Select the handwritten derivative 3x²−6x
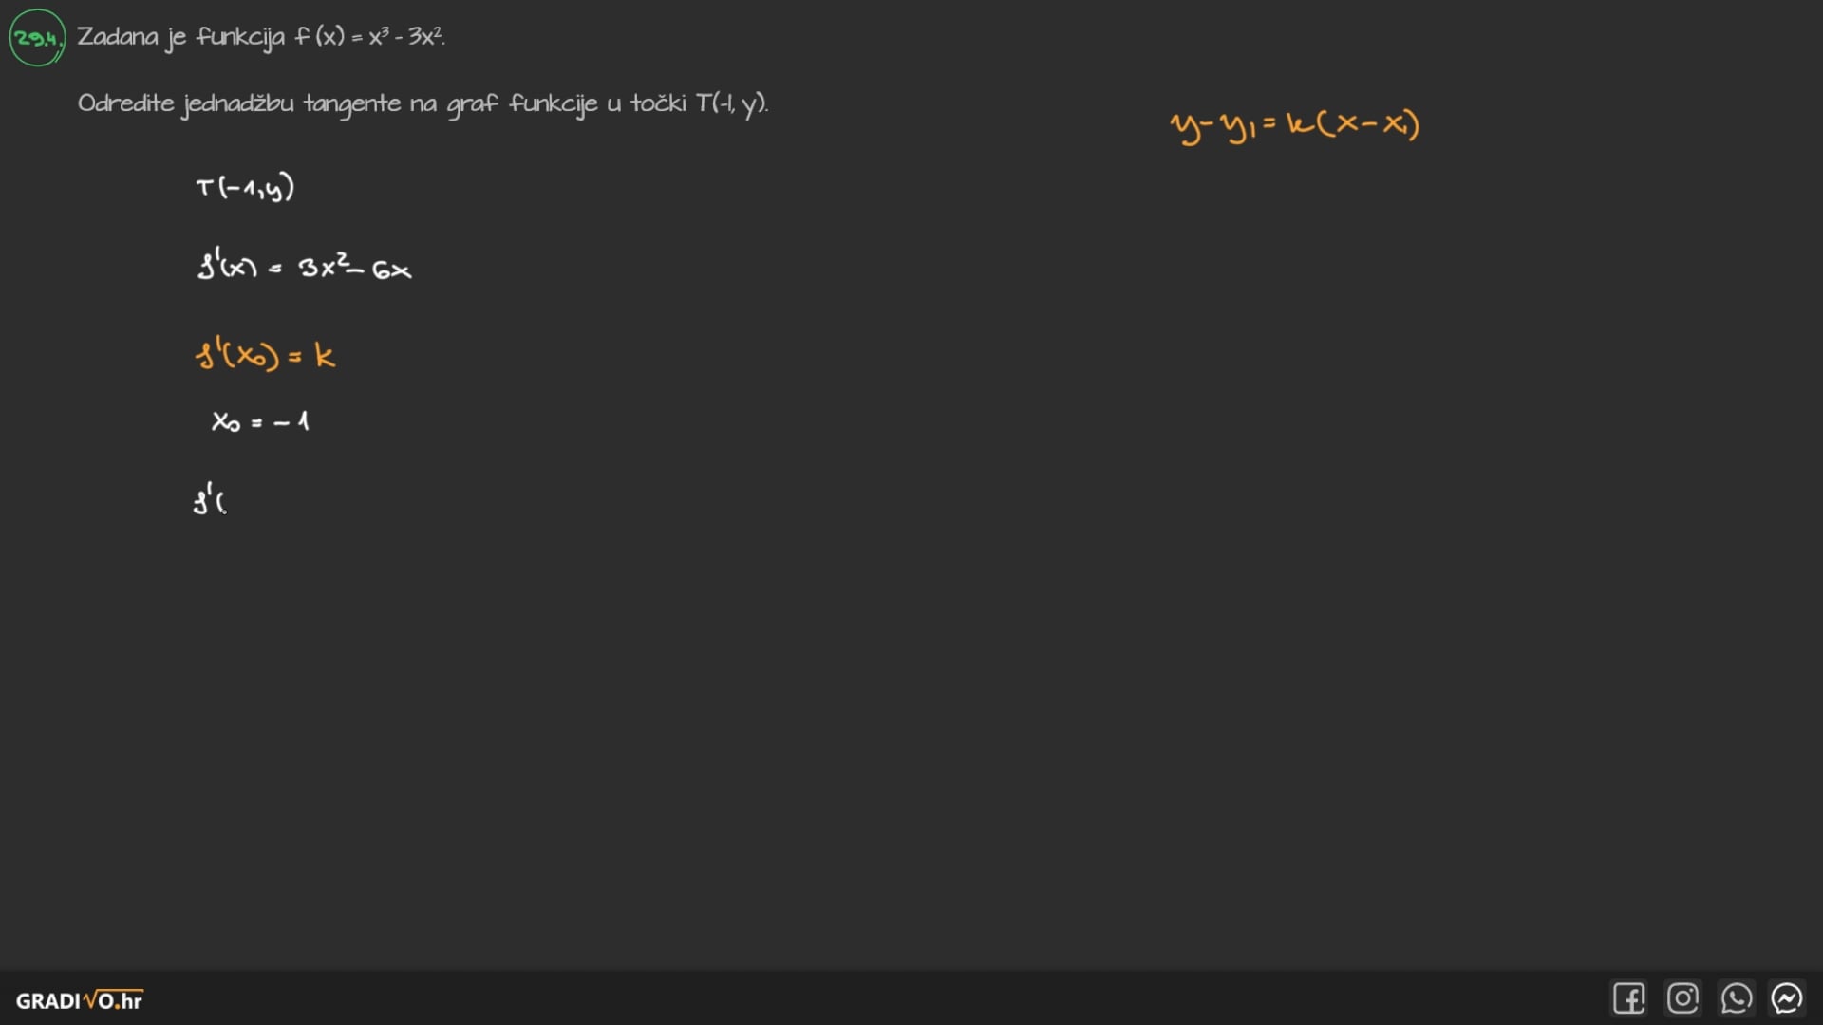 coord(354,269)
